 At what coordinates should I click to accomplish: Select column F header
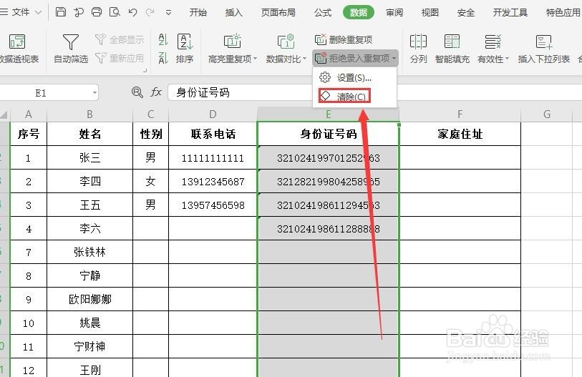(x=460, y=114)
